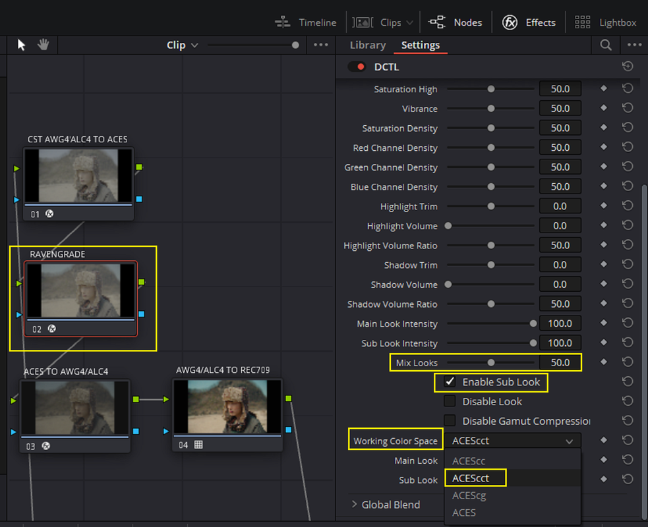Screen dimensions: 648x527
Task: Click the node zoom slider handle
Action: coord(295,45)
